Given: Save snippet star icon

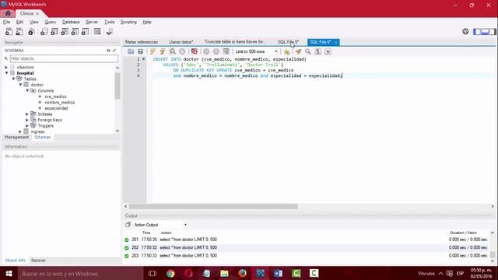Looking at the screenshot, I should (286, 52).
